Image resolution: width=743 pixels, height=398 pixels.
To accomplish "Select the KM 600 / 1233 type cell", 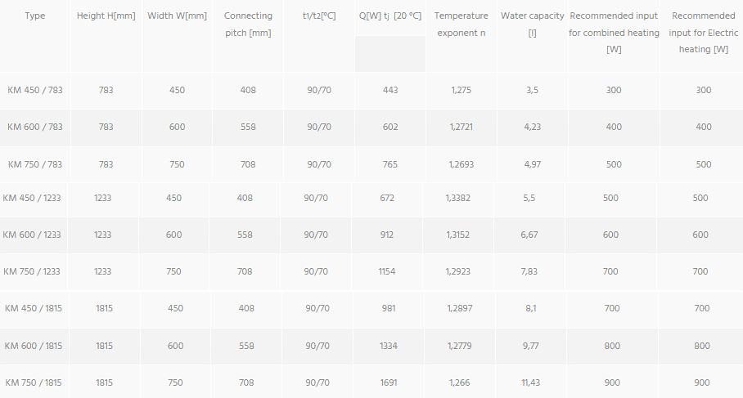I will coord(32,235).
